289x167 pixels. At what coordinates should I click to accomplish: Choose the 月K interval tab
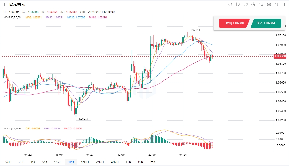tap(153, 162)
